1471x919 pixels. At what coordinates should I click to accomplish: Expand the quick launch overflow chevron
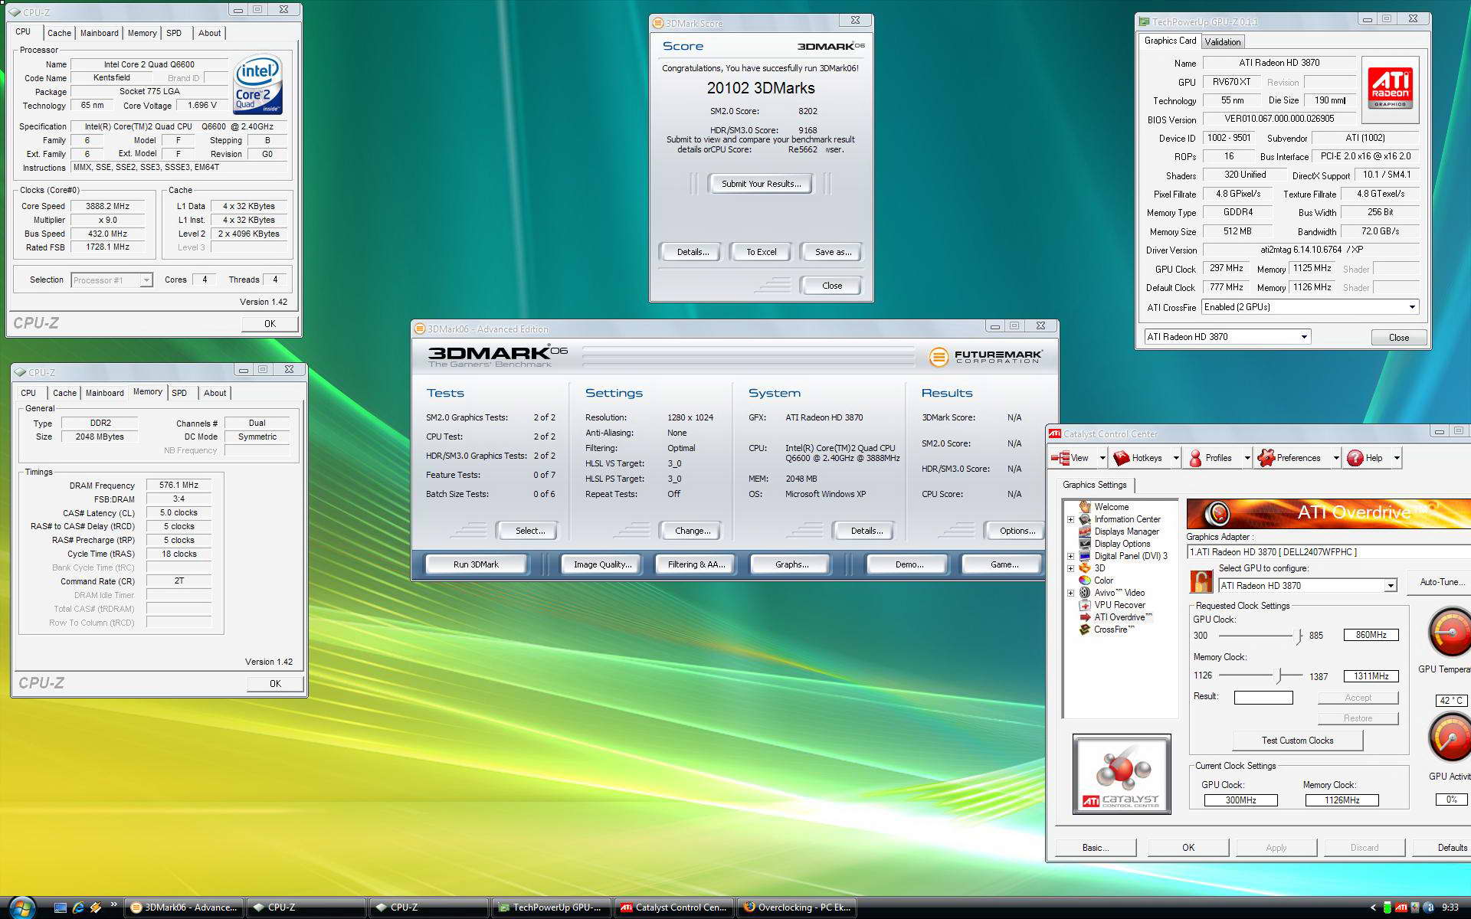tap(114, 904)
